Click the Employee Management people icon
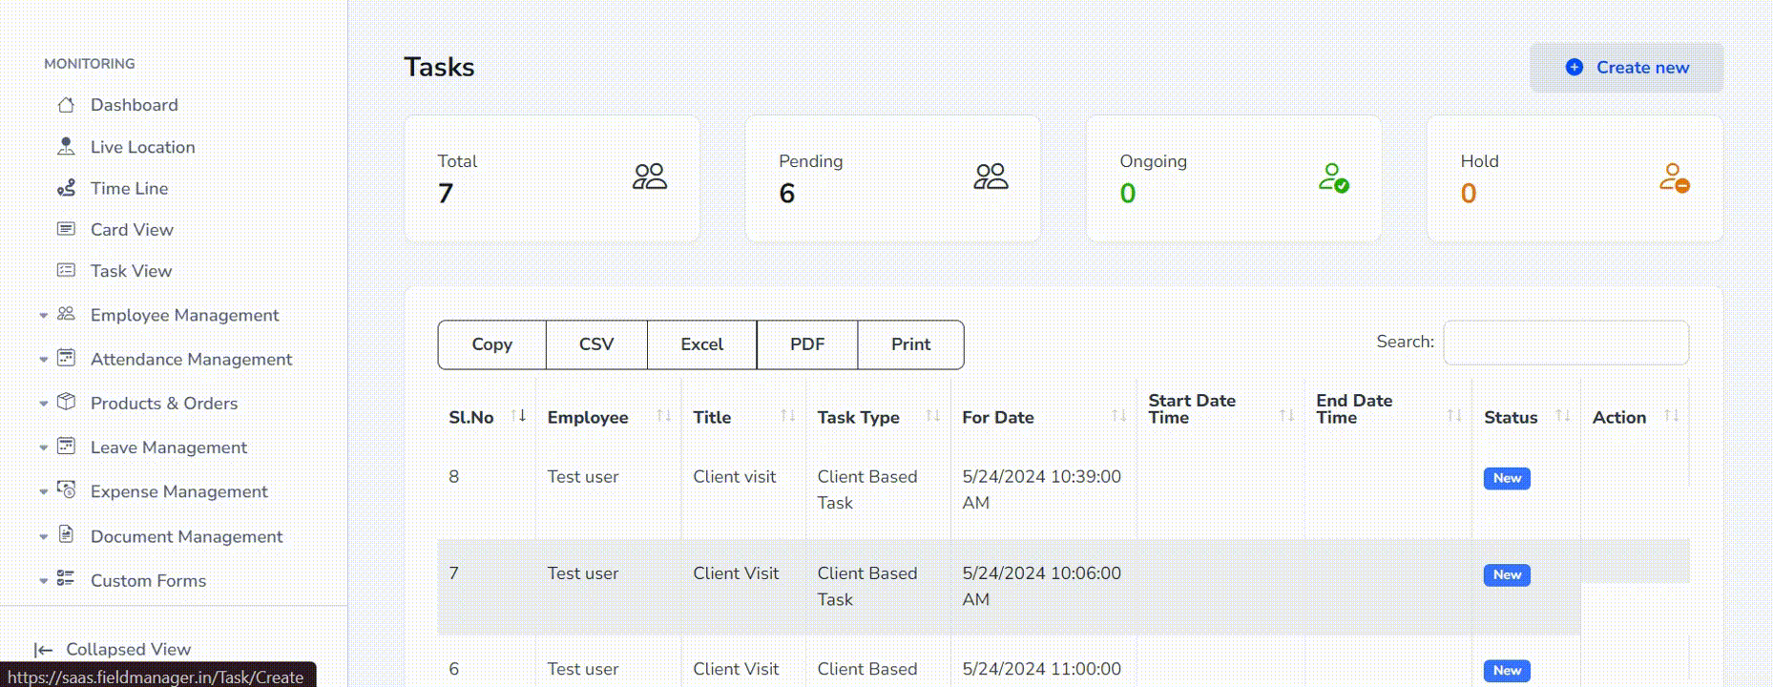 click(x=66, y=314)
